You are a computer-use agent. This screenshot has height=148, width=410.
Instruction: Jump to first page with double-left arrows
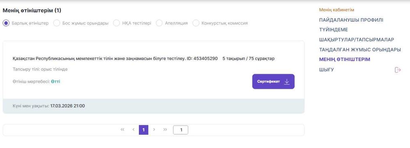point(122,130)
